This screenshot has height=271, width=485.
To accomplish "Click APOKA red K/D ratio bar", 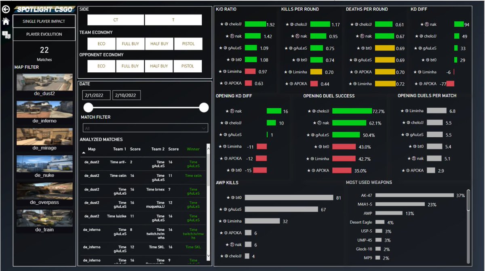I will 249,84.
